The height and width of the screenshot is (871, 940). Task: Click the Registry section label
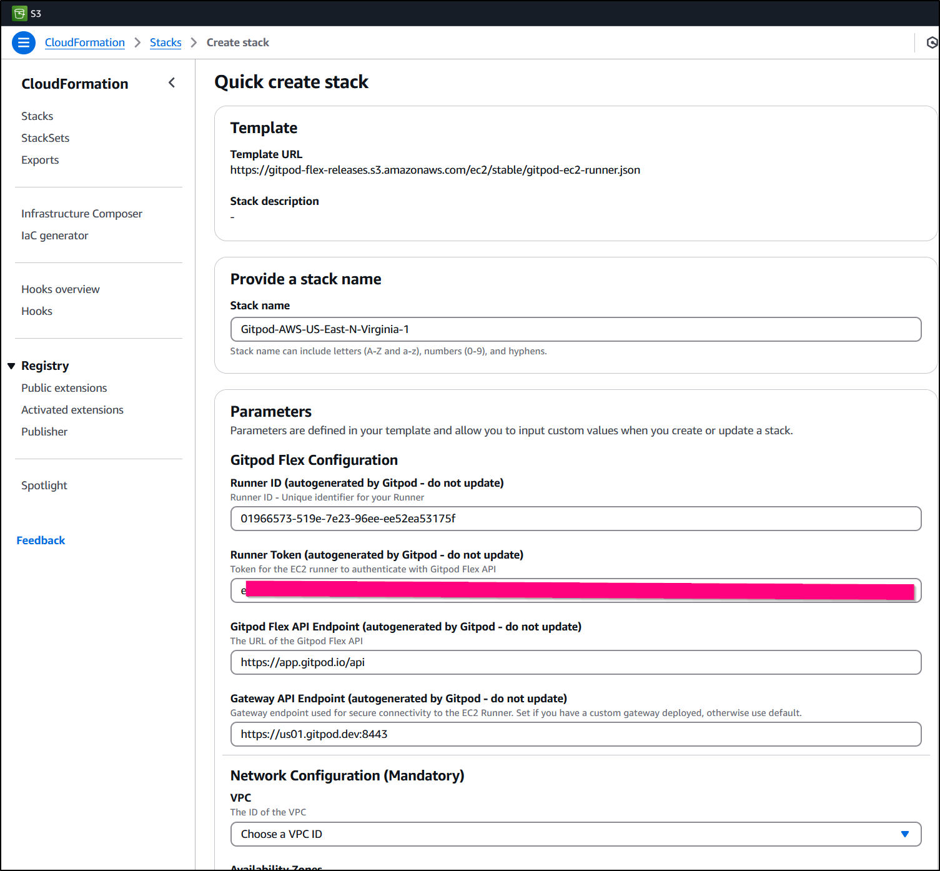click(x=45, y=366)
